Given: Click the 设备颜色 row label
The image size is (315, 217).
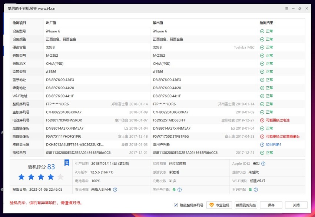Looking at the screenshot, I should (x=19, y=39).
